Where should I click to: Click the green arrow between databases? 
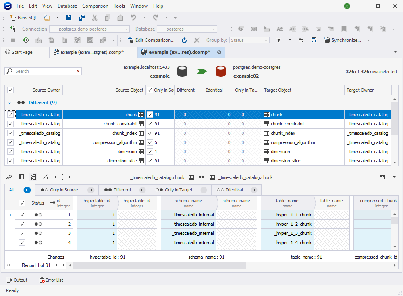point(202,71)
